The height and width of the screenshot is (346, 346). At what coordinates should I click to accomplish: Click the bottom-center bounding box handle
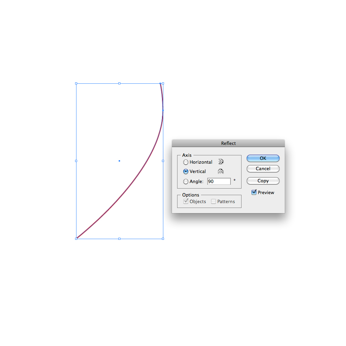point(119,239)
